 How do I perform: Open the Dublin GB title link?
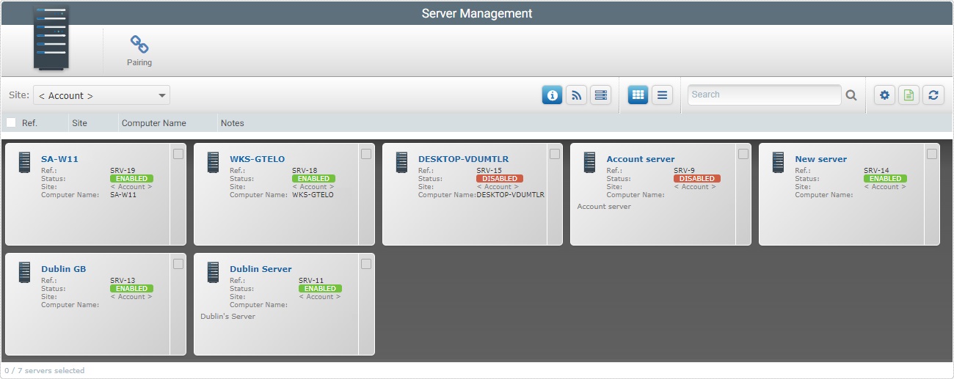click(x=63, y=269)
